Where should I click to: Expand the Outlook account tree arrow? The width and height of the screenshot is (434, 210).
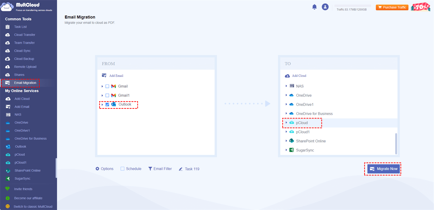(x=102, y=105)
